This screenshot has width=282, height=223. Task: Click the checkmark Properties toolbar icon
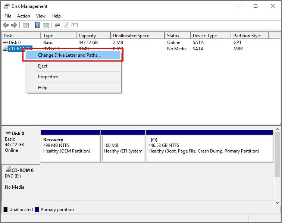click(66, 25)
